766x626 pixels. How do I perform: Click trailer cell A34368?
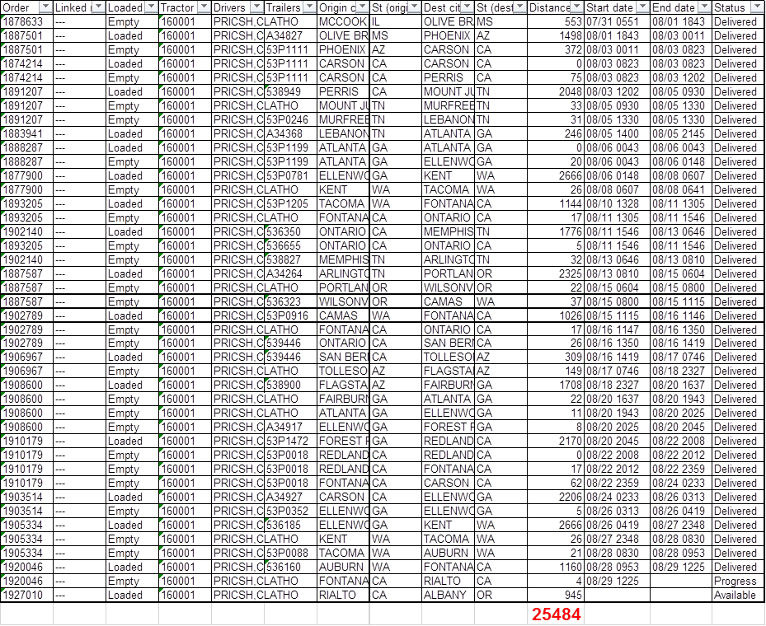pos(290,133)
